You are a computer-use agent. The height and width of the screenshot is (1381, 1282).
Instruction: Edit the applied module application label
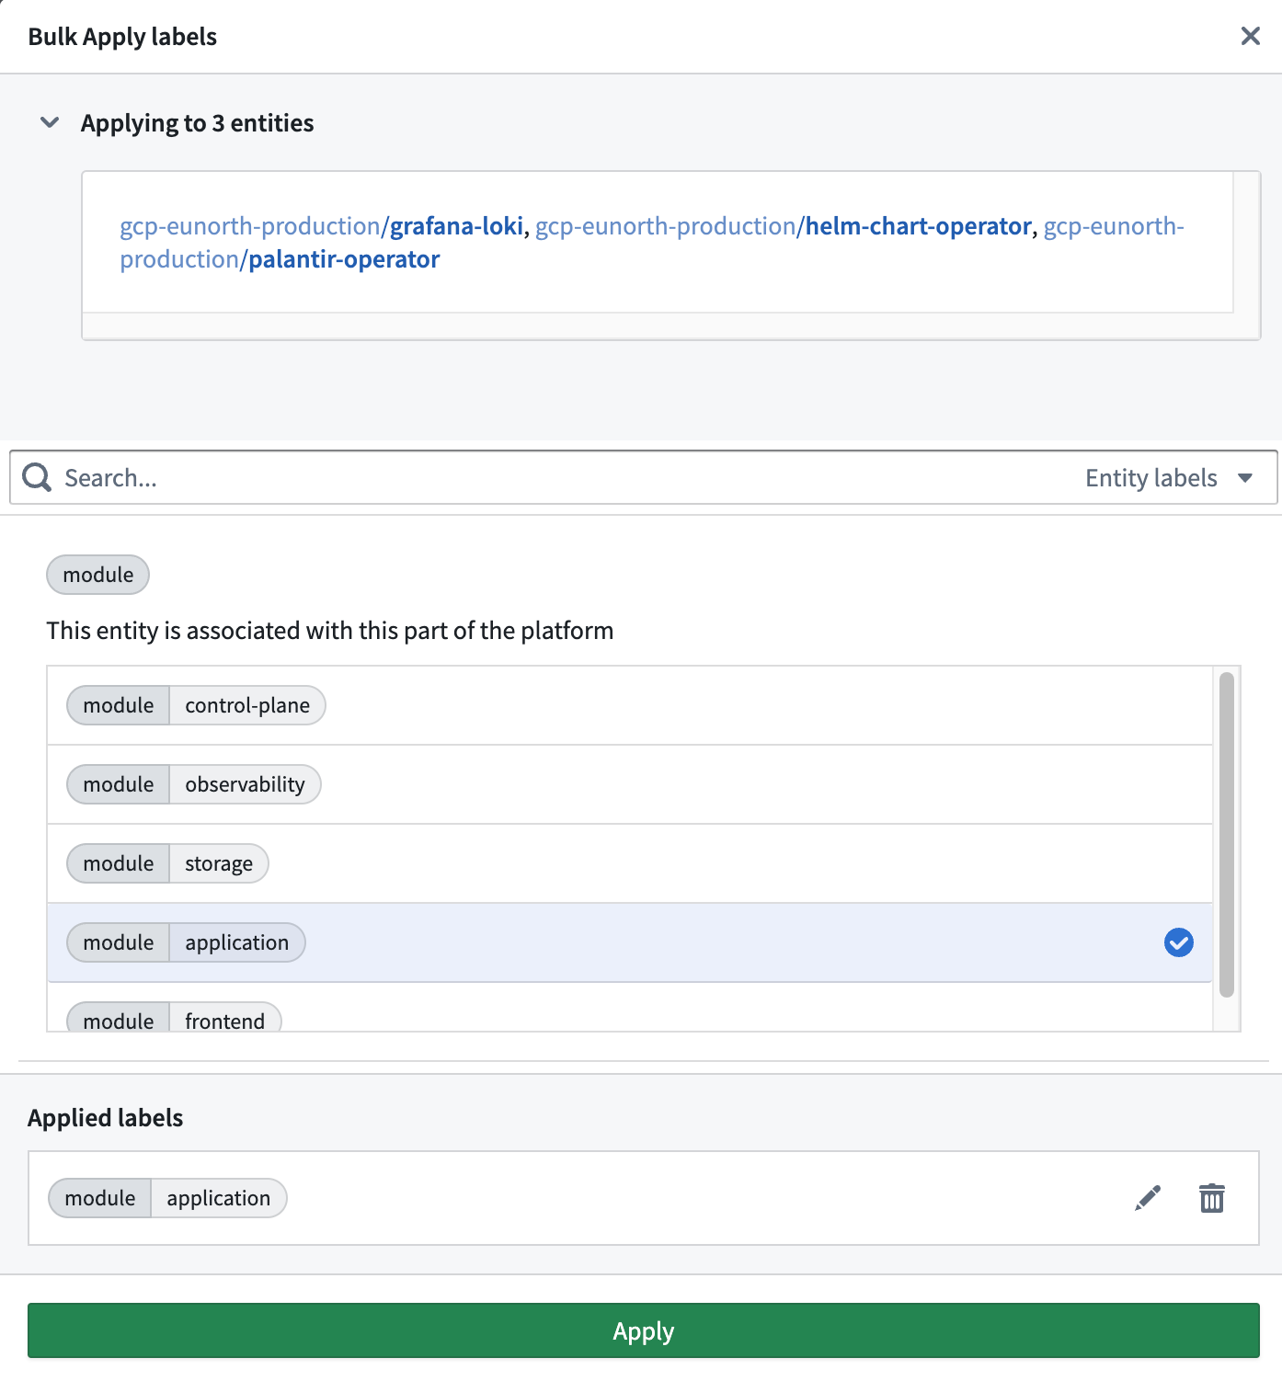(x=1148, y=1198)
